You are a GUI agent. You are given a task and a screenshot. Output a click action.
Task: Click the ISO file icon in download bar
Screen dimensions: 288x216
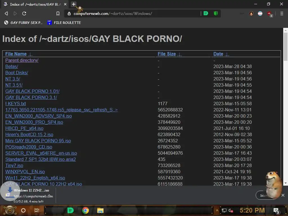click(8, 195)
